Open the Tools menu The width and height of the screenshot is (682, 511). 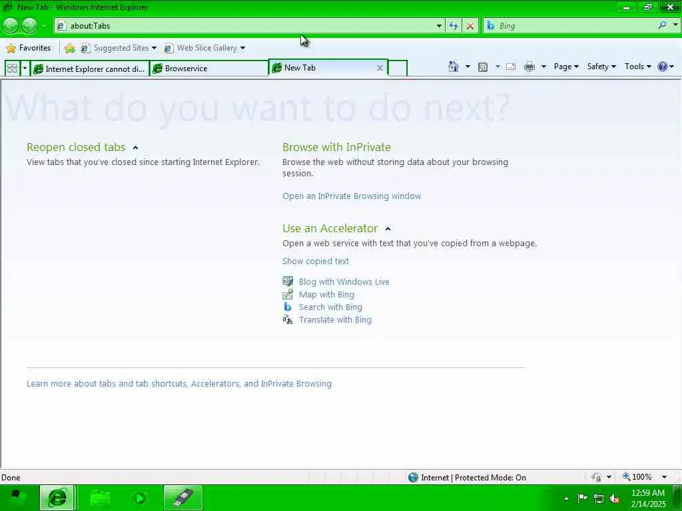[637, 67]
